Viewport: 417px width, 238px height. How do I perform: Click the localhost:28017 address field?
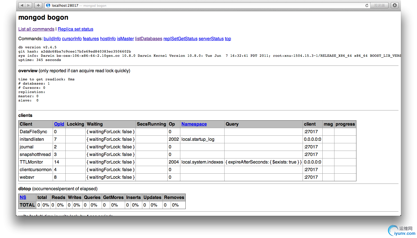(x=207, y=5)
